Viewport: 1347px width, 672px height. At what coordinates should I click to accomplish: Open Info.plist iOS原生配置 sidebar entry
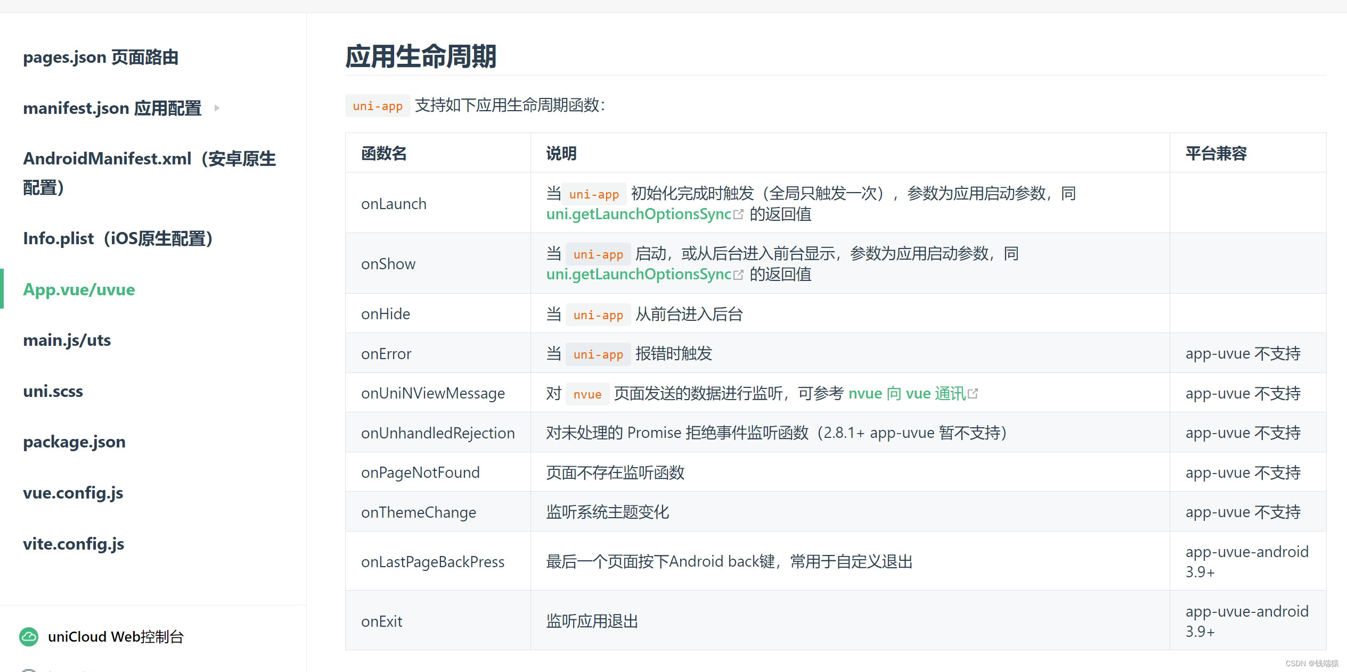click(x=118, y=238)
